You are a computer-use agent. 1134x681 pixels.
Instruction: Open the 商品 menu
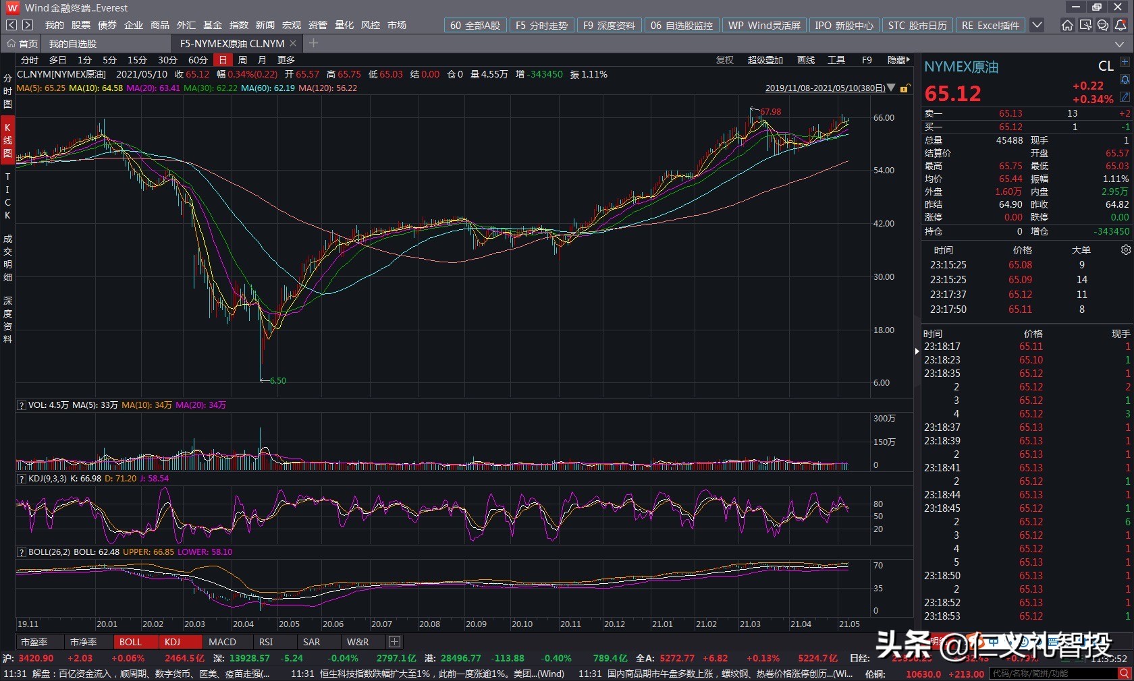(160, 25)
